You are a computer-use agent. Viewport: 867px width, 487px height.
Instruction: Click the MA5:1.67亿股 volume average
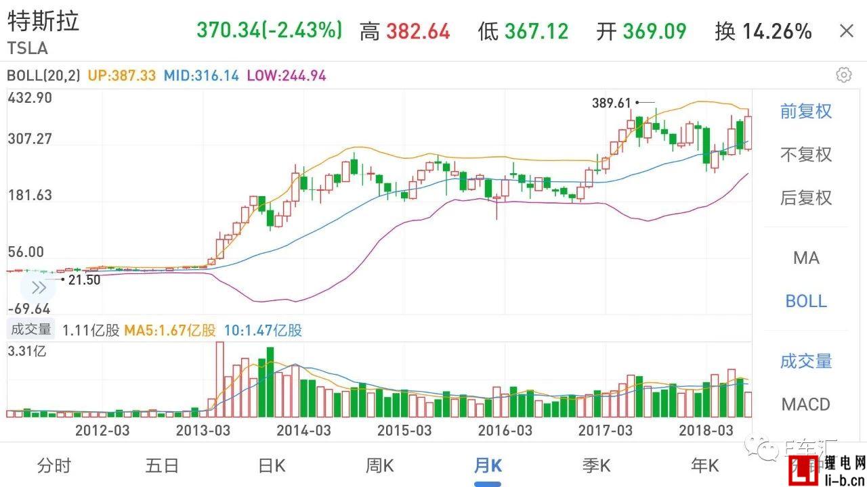point(170,330)
